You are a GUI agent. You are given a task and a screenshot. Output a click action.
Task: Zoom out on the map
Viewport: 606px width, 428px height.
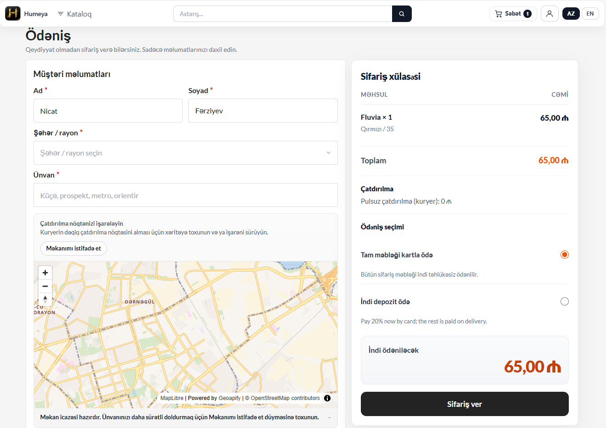(45, 286)
